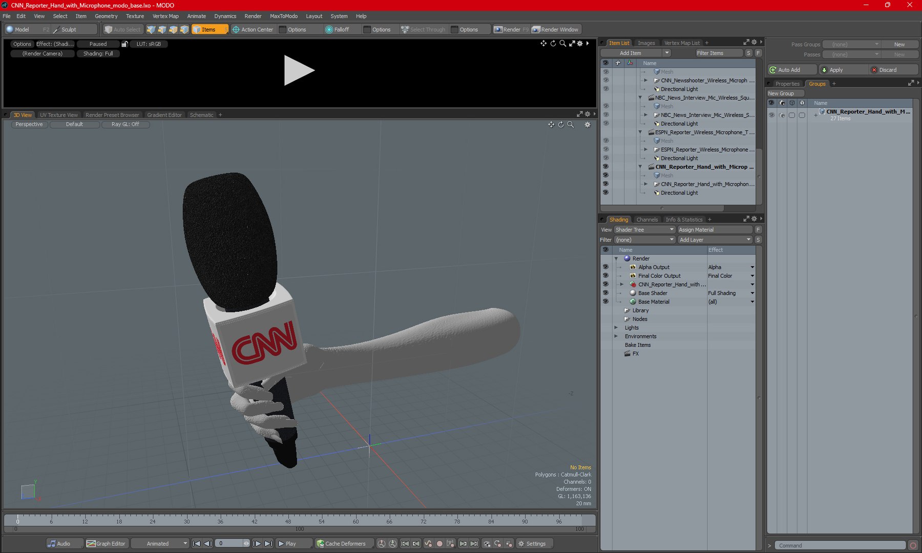The image size is (922, 553).
Task: Click 3D viewport rotate view icon
Action: tap(561, 124)
